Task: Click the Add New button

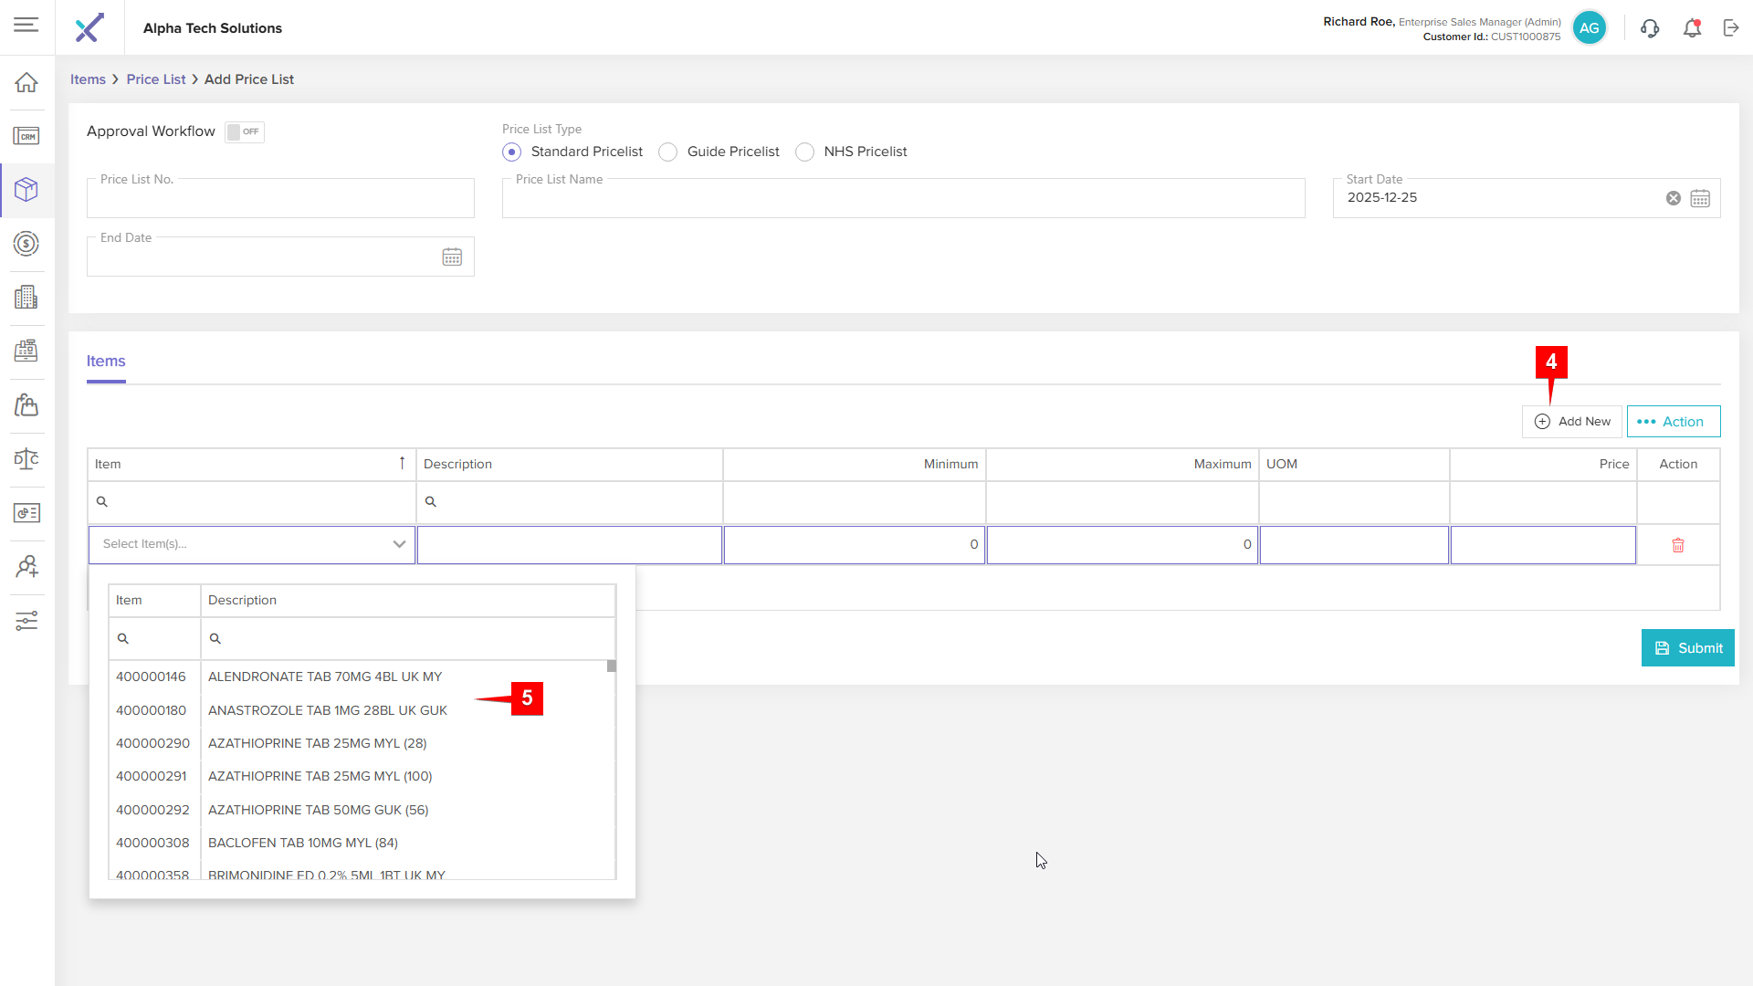Action: tap(1572, 422)
